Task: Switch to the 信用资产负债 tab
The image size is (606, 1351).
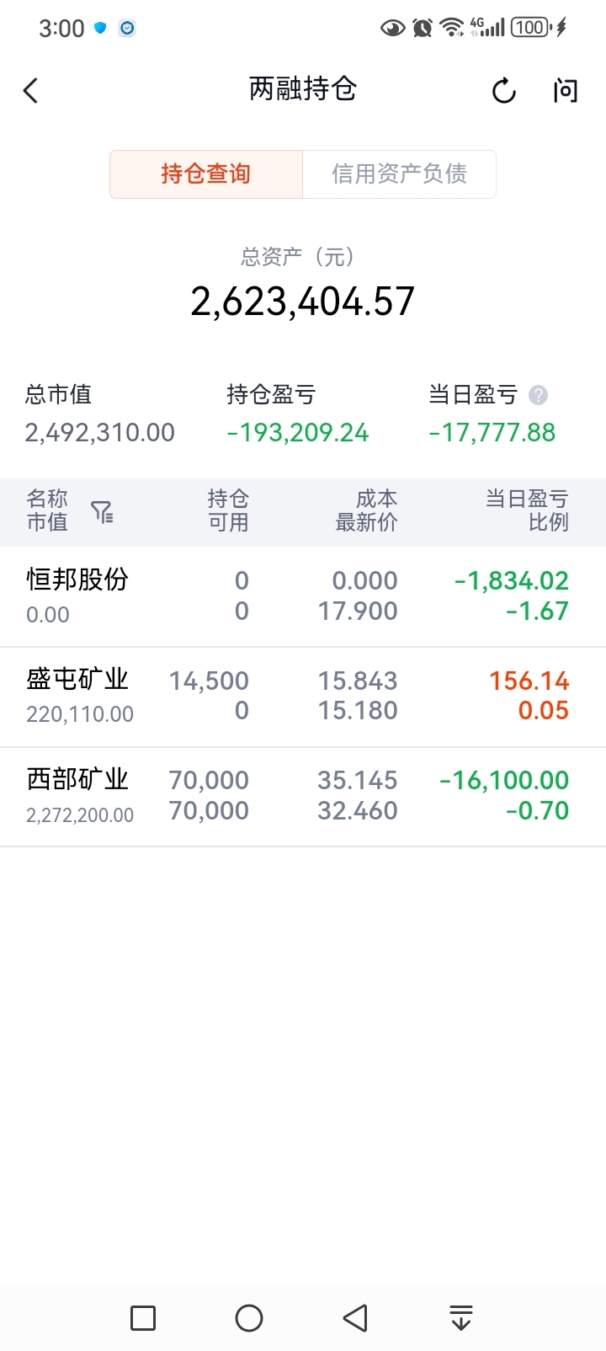Action: (399, 174)
